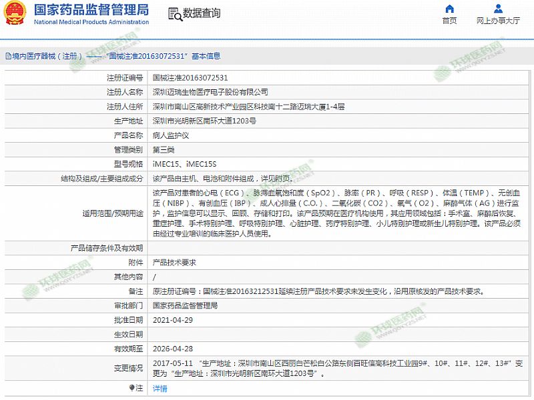Click the 国家药品监督管理局 site title
This screenshot has width=534, height=400.
[x=91, y=11]
